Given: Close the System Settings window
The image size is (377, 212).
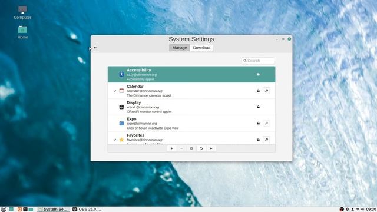Looking at the screenshot, I should [289, 39].
